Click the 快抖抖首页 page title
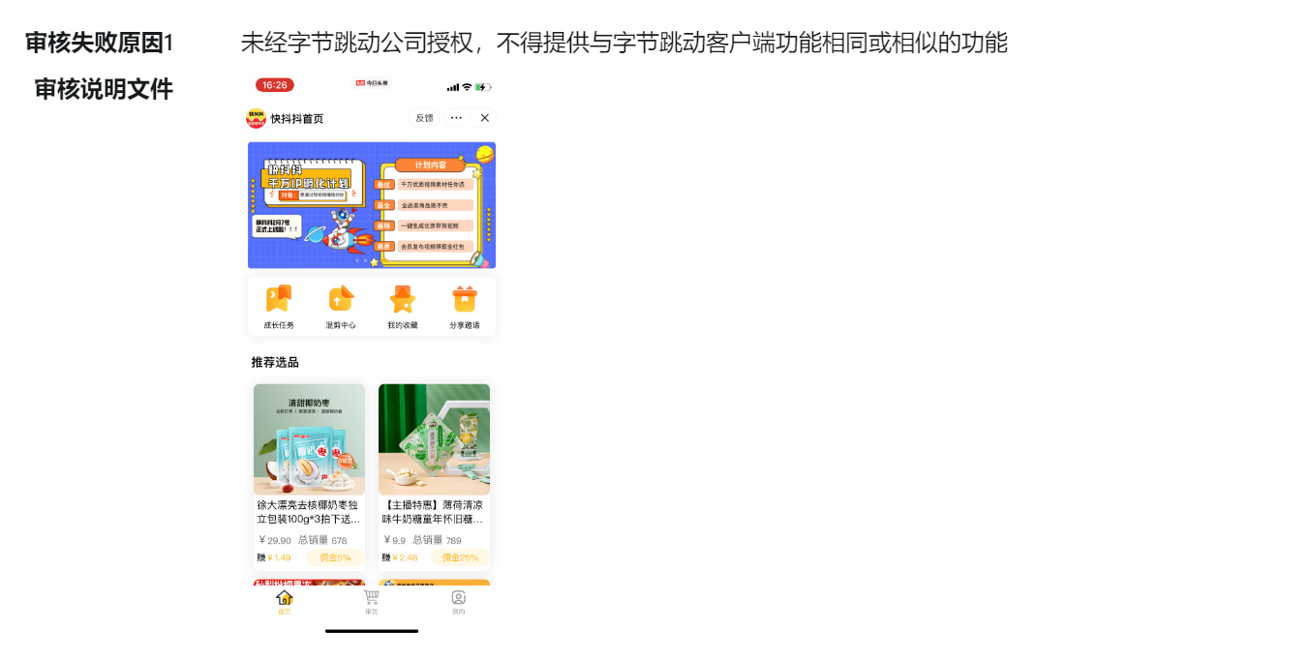This screenshot has width=1309, height=661. click(x=297, y=119)
